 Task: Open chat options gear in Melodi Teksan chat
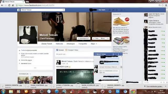tap(118, 54)
